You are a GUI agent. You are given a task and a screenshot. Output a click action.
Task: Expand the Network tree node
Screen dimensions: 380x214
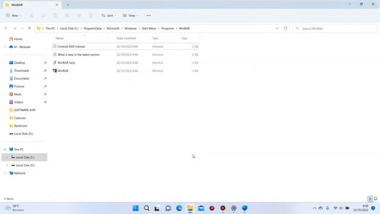[x=5, y=173]
